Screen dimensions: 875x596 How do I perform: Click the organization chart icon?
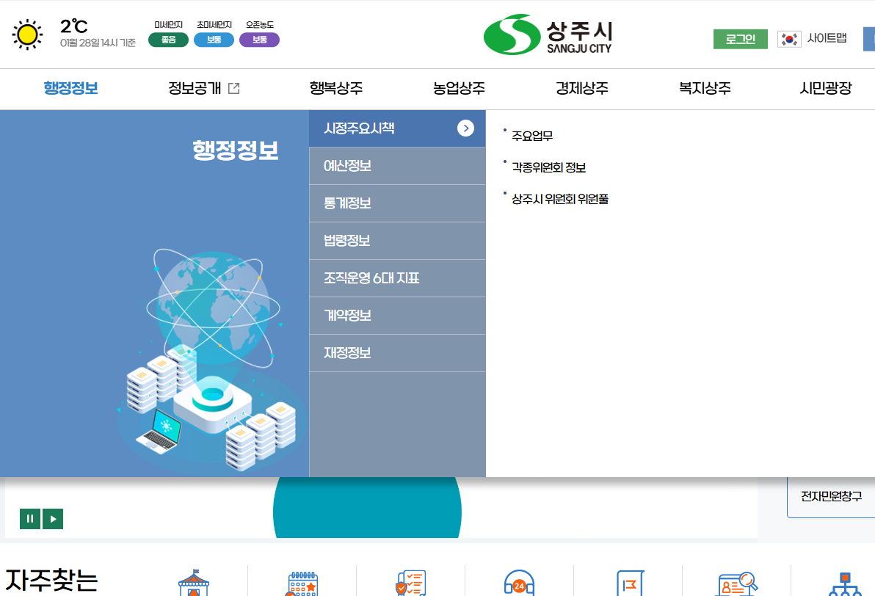tap(845, 584)
